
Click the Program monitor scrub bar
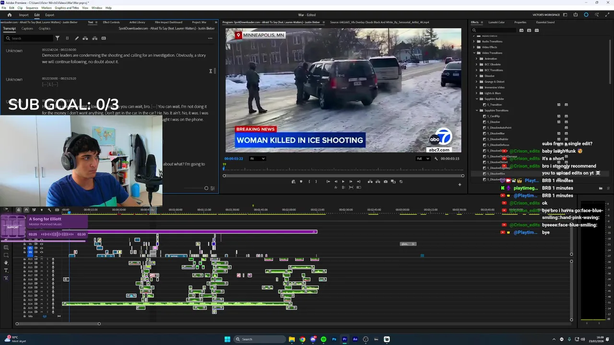343,176
